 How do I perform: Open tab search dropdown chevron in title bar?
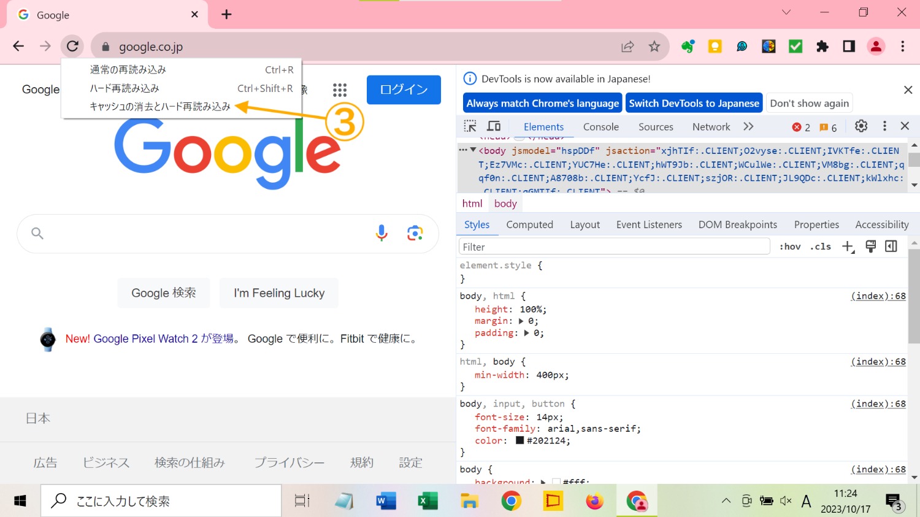point(786,12)
